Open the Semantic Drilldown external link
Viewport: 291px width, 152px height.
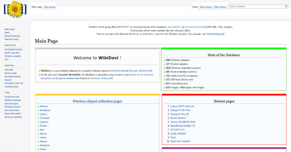(x=101, y=78)
